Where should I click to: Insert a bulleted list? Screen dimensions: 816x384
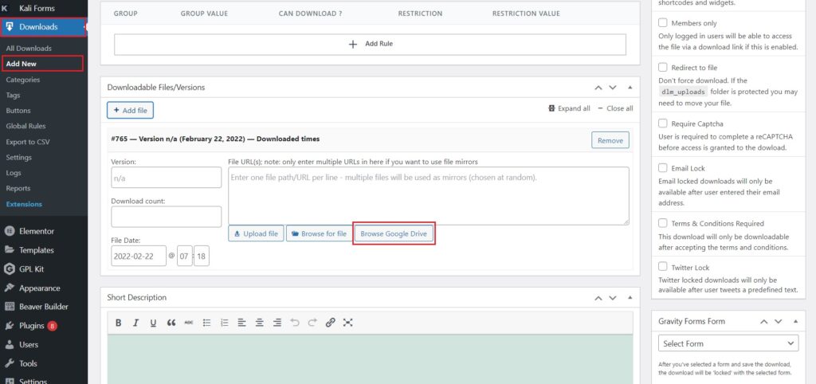pos(206,323)
